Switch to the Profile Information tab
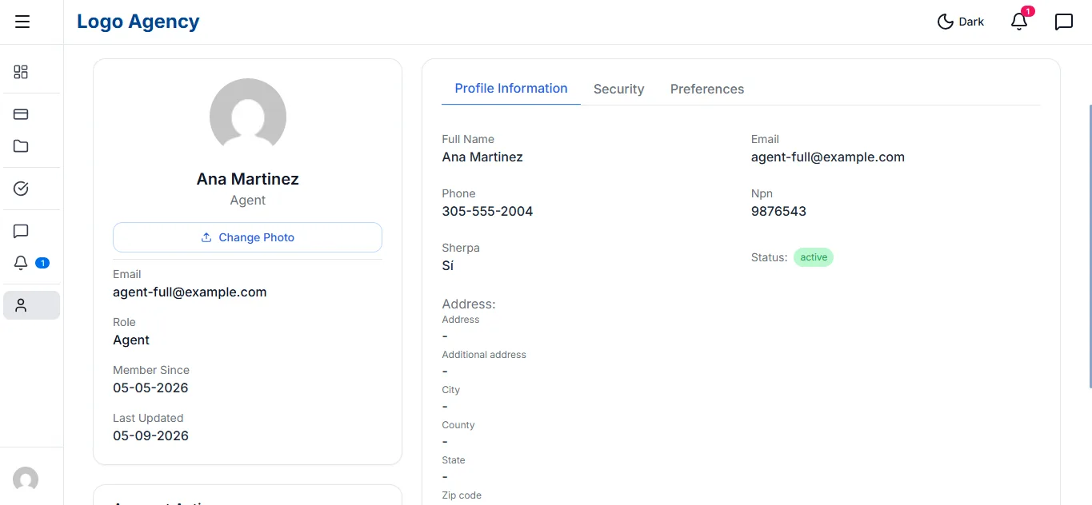1092x505 pixels. click(511, 89)
